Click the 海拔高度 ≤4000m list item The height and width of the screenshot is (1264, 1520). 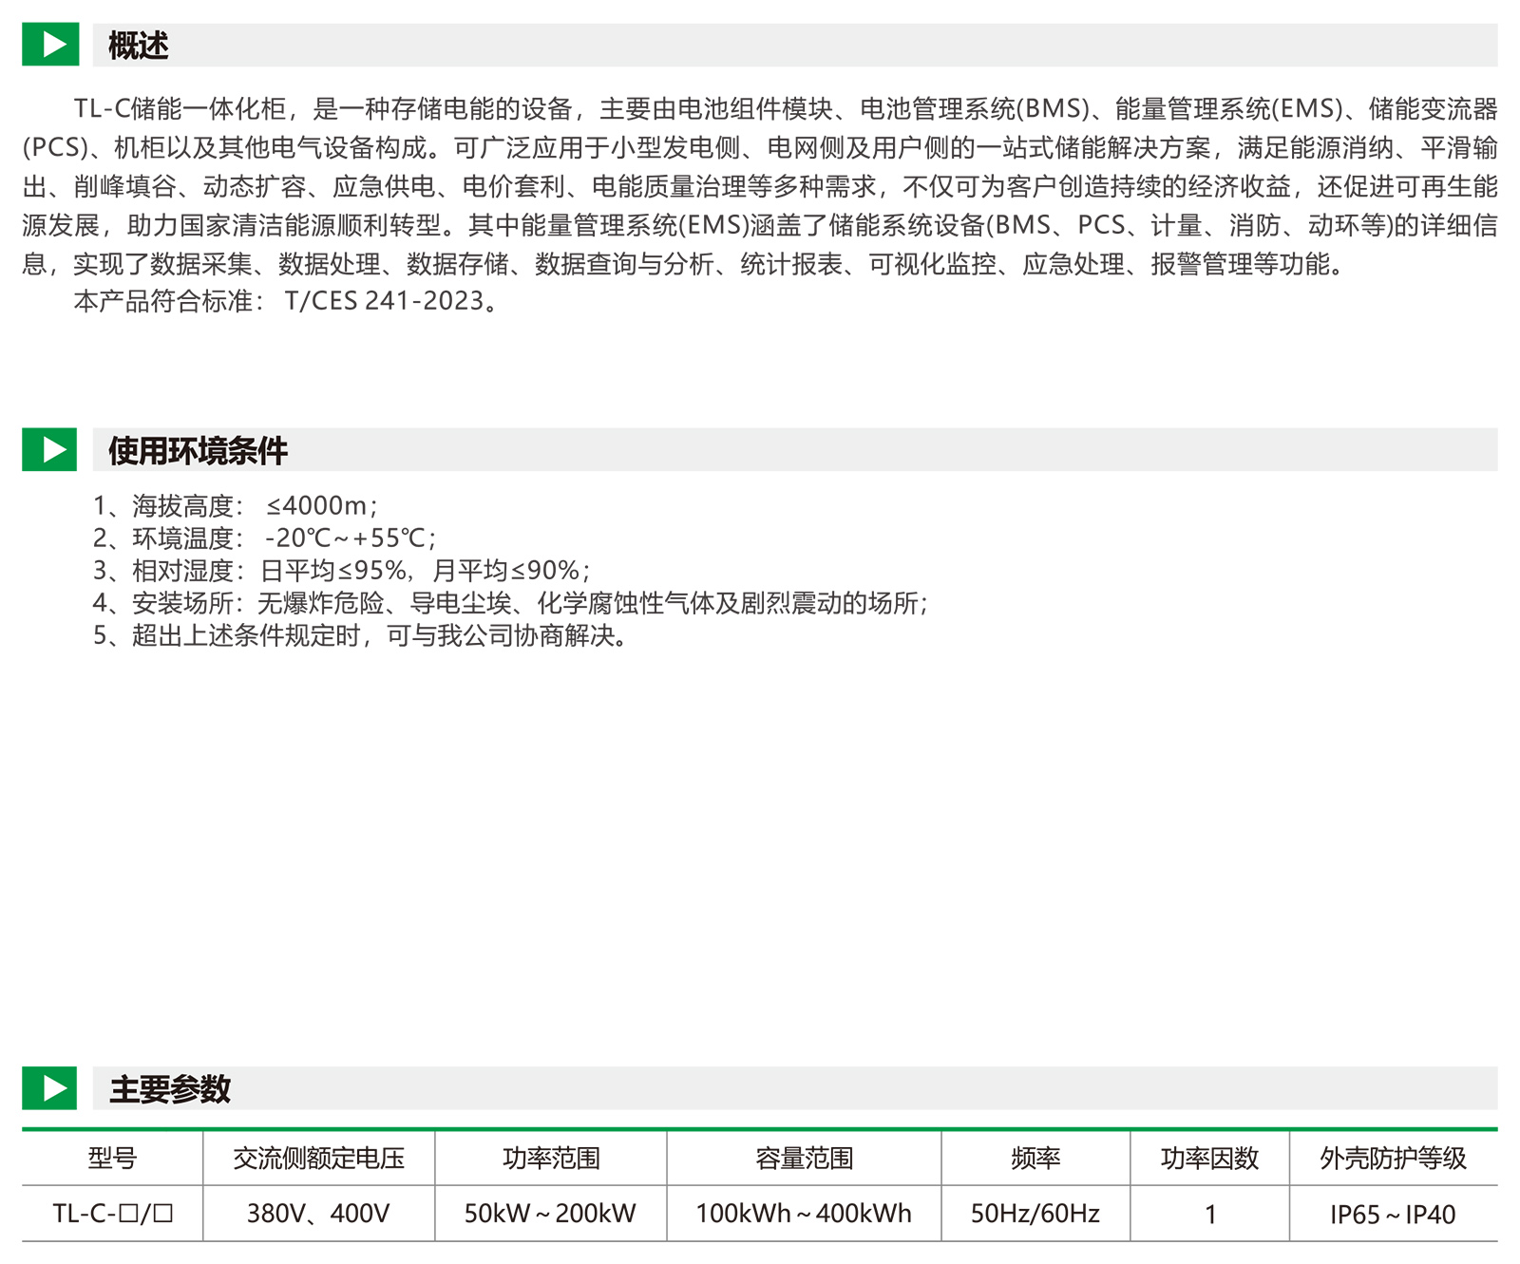[236, 505]
